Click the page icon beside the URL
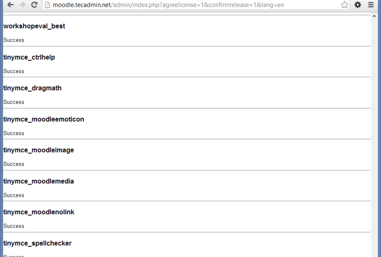Screen dimensions: 381x257 click(47, 5)
